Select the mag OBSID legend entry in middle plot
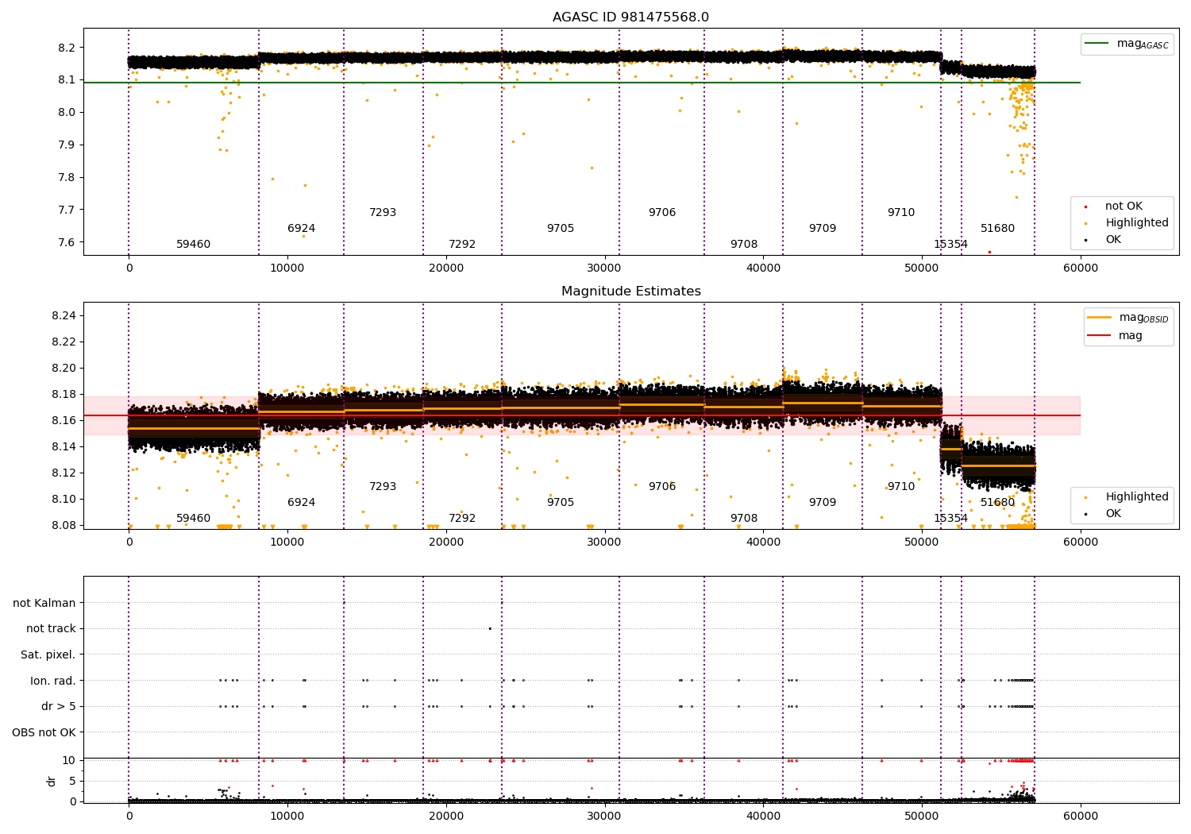Image resolution: width=1191 pixels, height=834 pixels. point(1127,319)
